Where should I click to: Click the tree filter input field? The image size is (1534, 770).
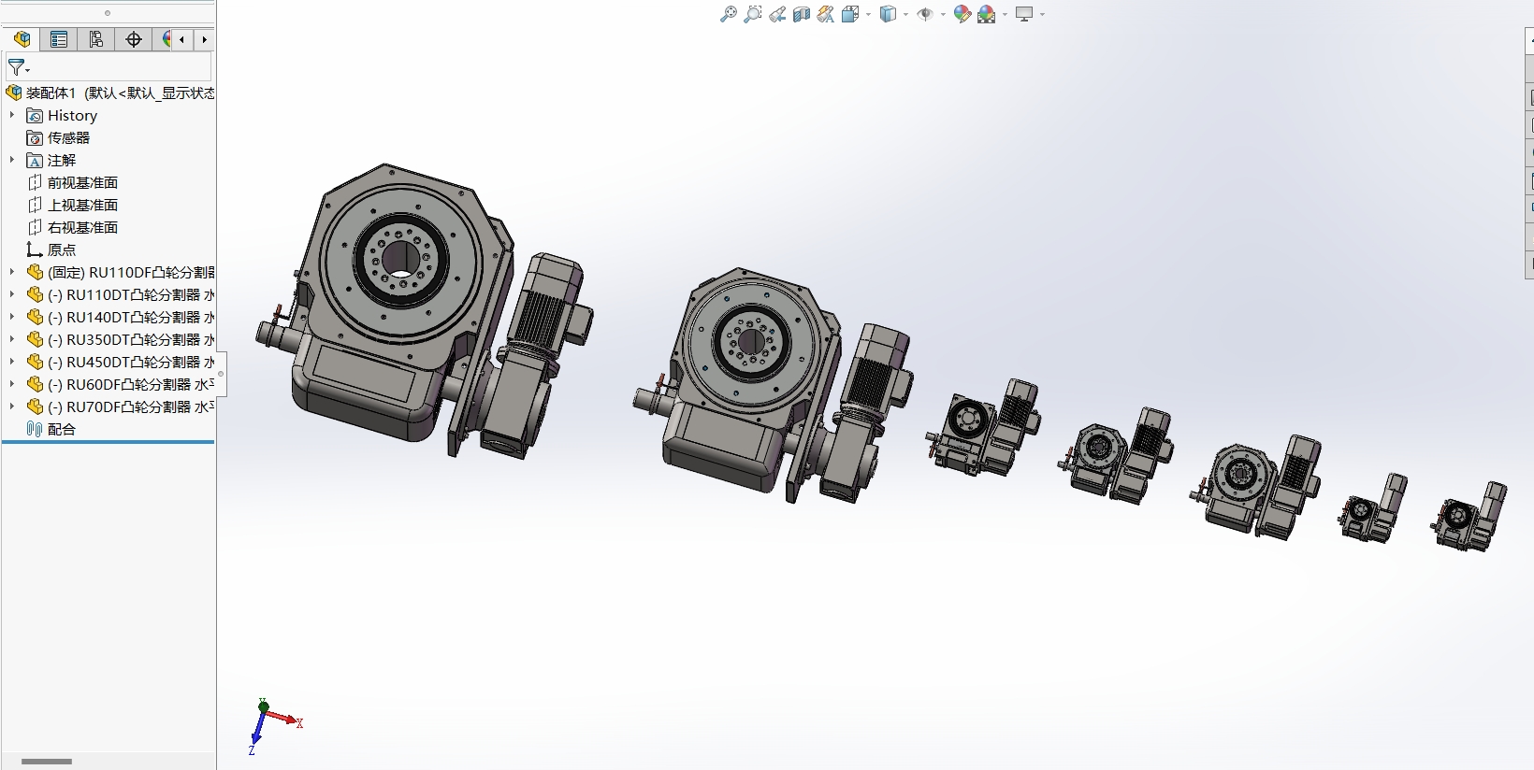[x=109, y=67]
